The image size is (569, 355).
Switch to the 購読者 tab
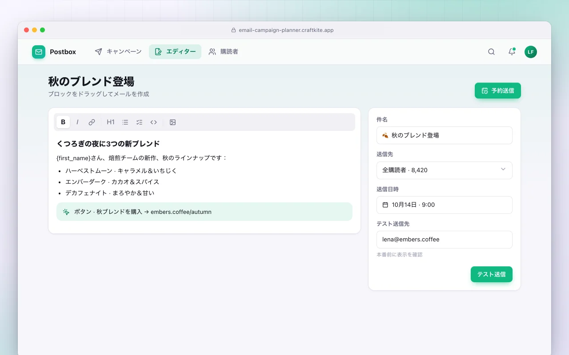(x=224, y=52)
